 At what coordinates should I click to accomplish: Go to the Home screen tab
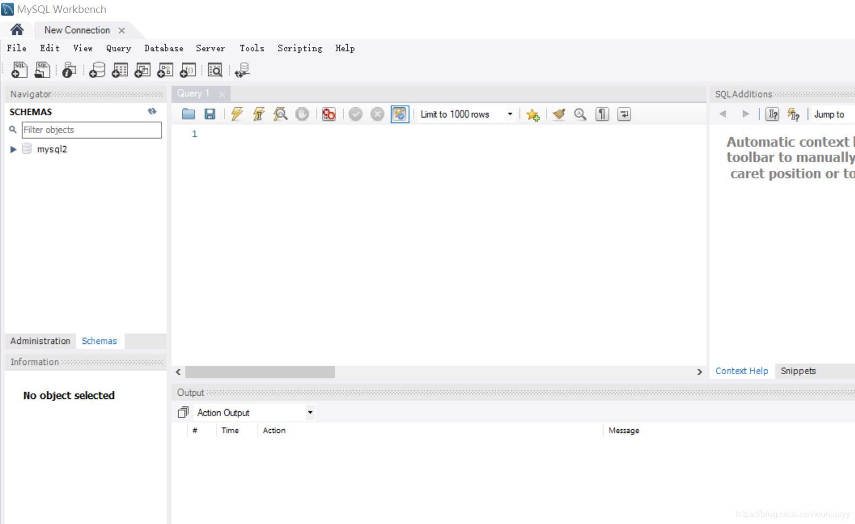[x=17, y=30]
